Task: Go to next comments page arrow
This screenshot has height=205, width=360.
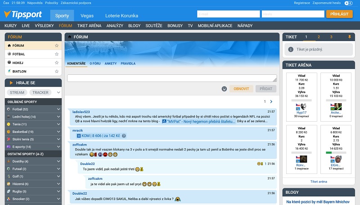Action: pos(271,102)
